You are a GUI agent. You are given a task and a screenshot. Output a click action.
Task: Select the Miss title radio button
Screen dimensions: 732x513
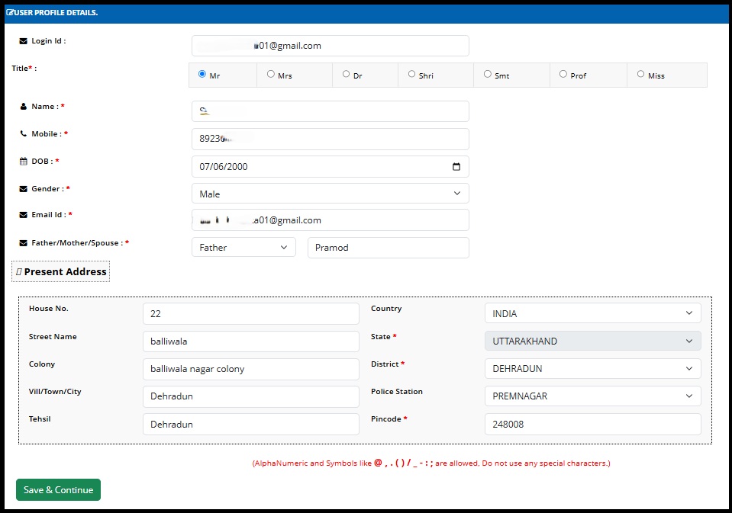pos(640,74)
